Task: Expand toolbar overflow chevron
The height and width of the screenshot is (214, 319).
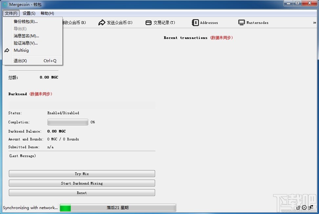Action: pos(314,23)
